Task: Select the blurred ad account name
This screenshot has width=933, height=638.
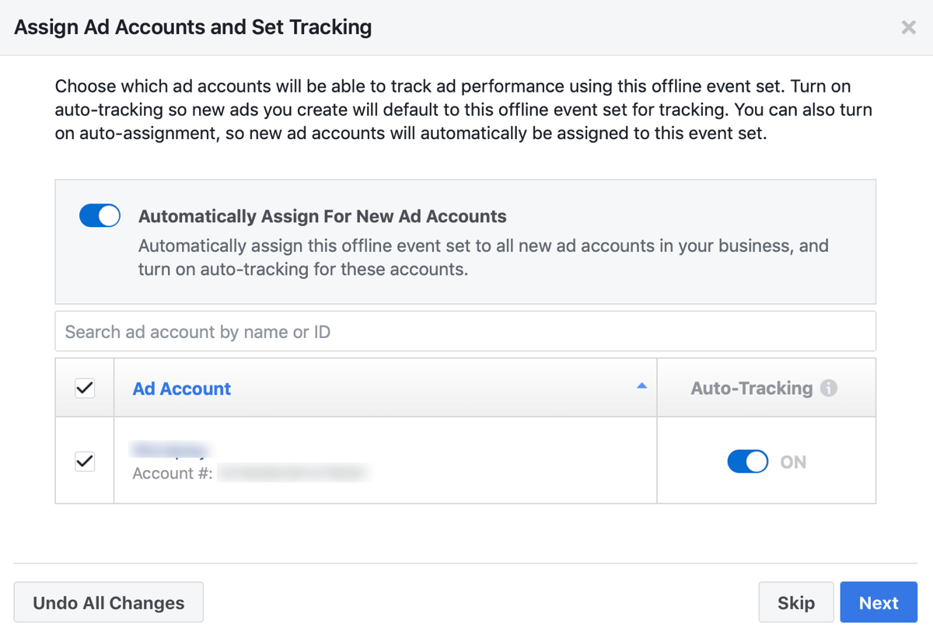Action: 170,450
